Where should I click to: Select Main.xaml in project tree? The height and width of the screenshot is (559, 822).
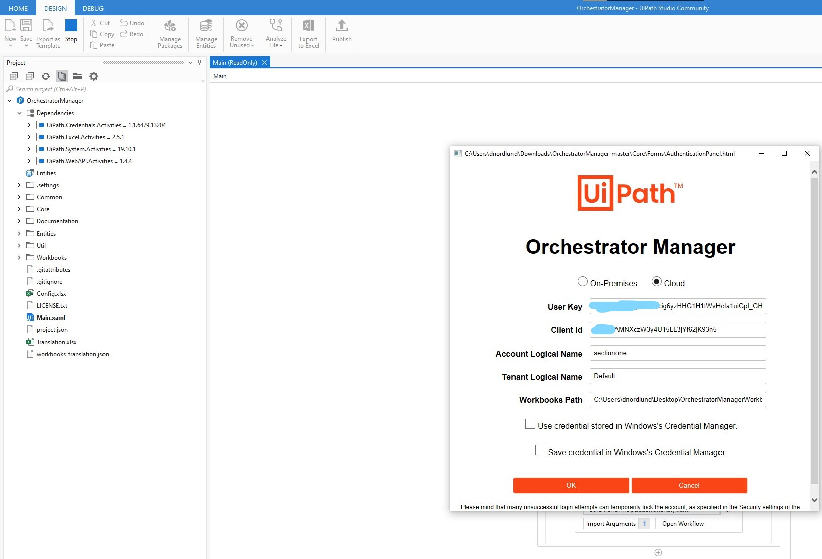tap(51, 318)
